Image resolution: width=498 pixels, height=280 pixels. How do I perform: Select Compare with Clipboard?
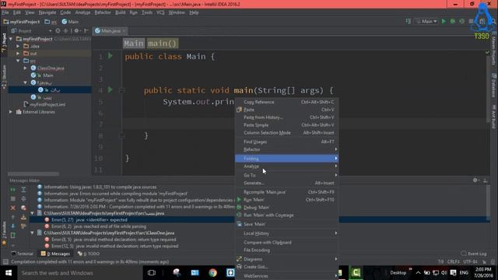click(x=286, y=242)
